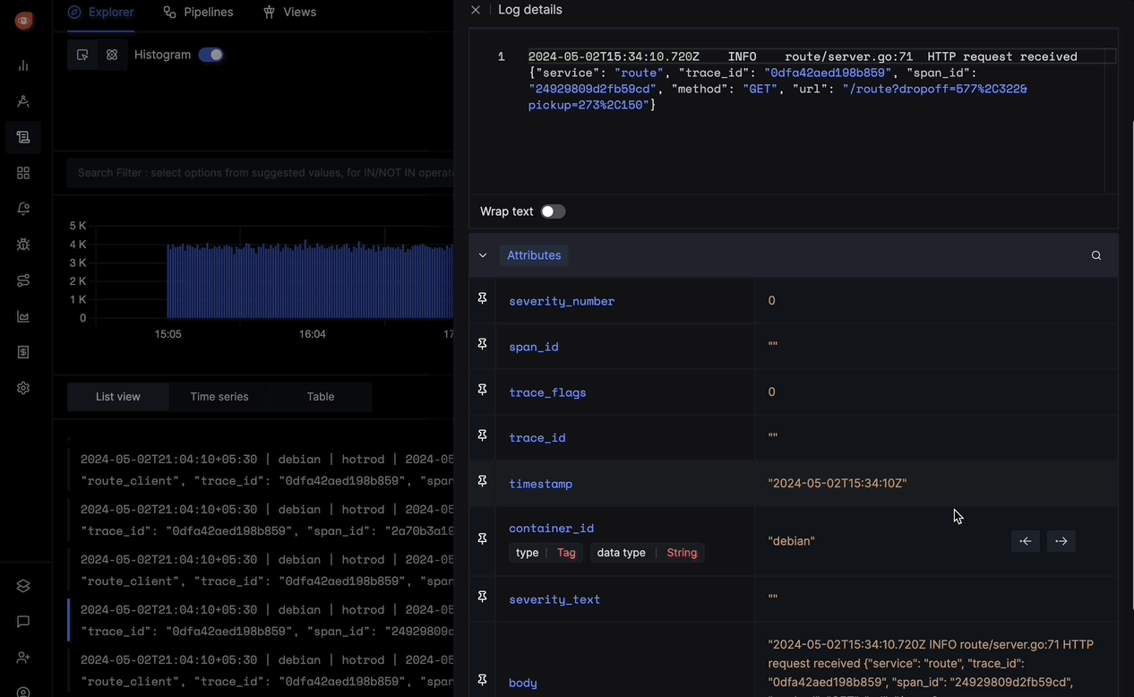Select the atom query builder mode icon
The height and width of the screenshot is (697, 1134).
coord(112,55)
